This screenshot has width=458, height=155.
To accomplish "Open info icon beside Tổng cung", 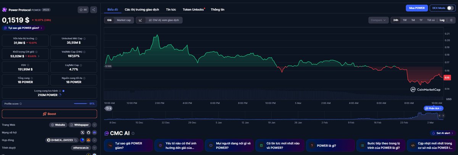I will (x=32, y=78).
